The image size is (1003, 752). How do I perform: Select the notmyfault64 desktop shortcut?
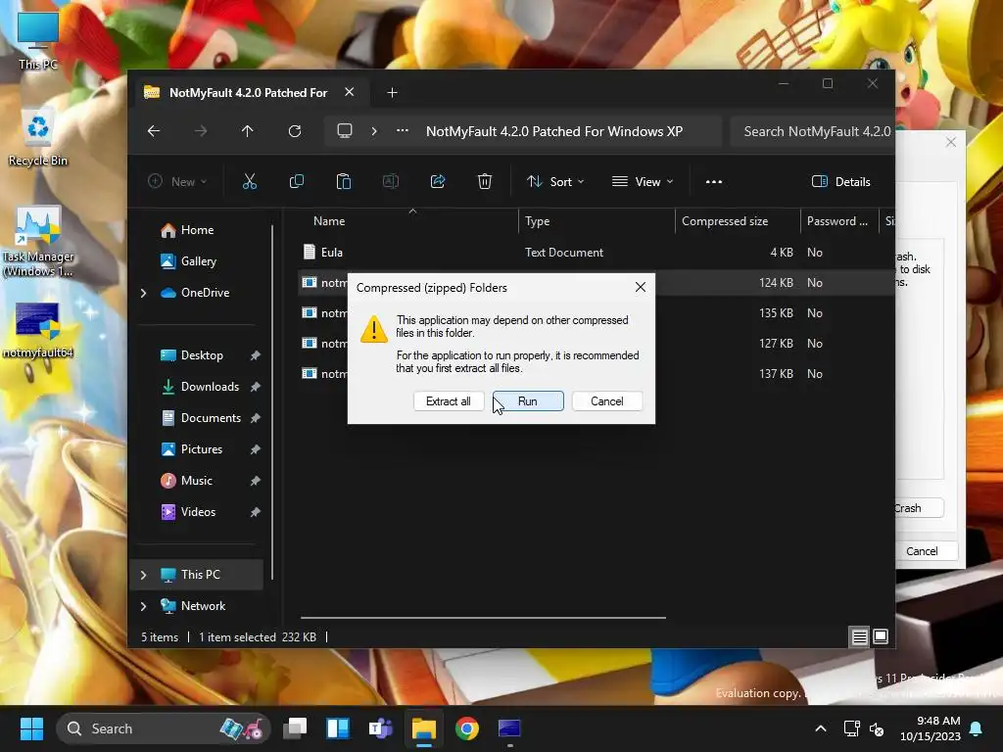[x=38, y=330]
